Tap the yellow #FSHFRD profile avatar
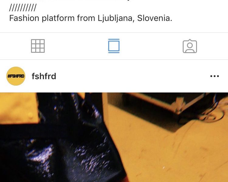The height and width of the screenshot is (182, 228). [16, 76]
